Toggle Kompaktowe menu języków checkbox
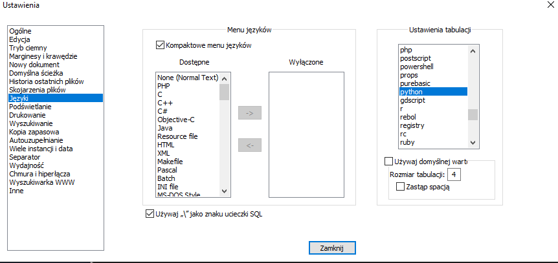Image resolution: width=558 pixels, height=263 pixels. point(161,46)
